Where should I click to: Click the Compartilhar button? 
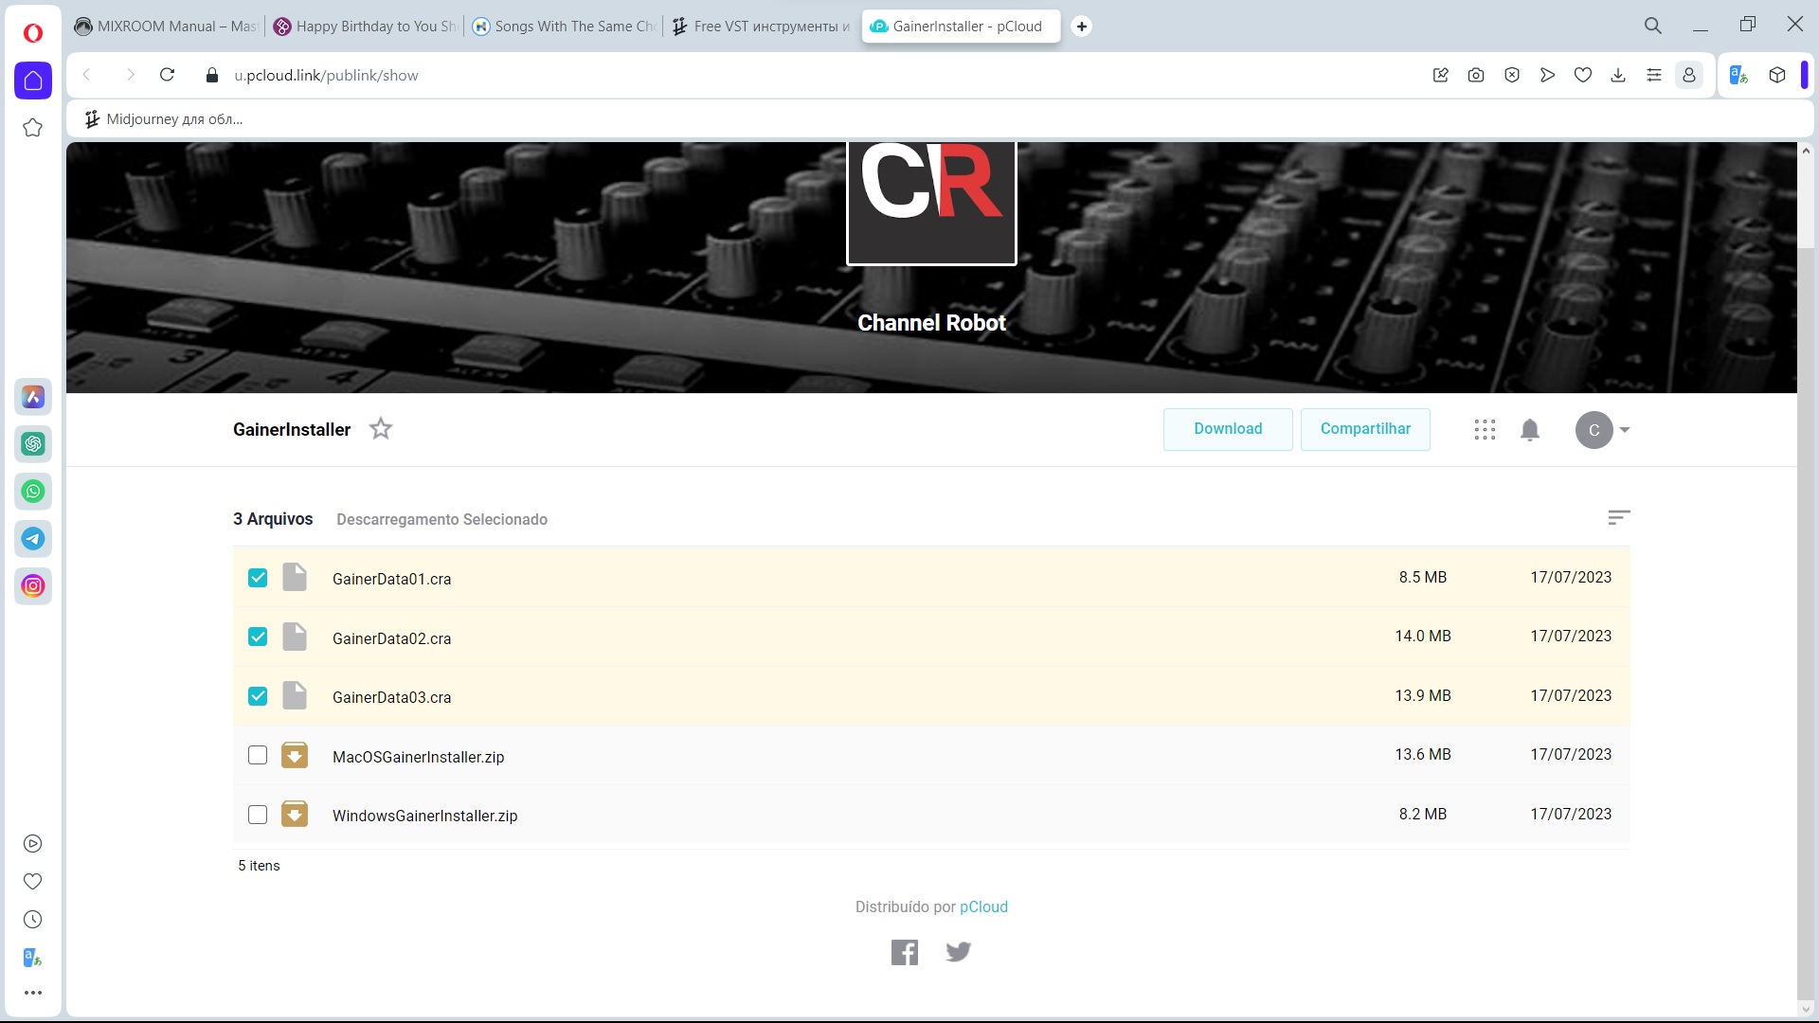pyautogui.click(x=1365, y=429)
